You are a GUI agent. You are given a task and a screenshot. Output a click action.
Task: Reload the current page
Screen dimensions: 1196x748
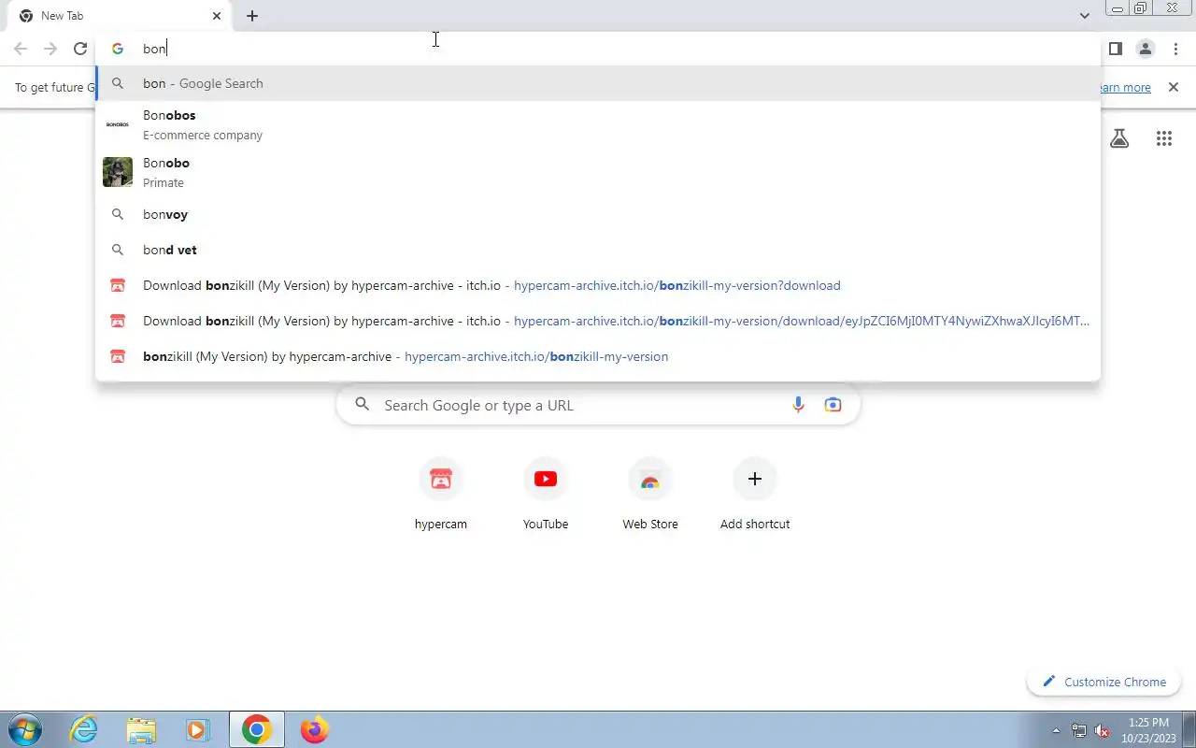coord(80,49)
